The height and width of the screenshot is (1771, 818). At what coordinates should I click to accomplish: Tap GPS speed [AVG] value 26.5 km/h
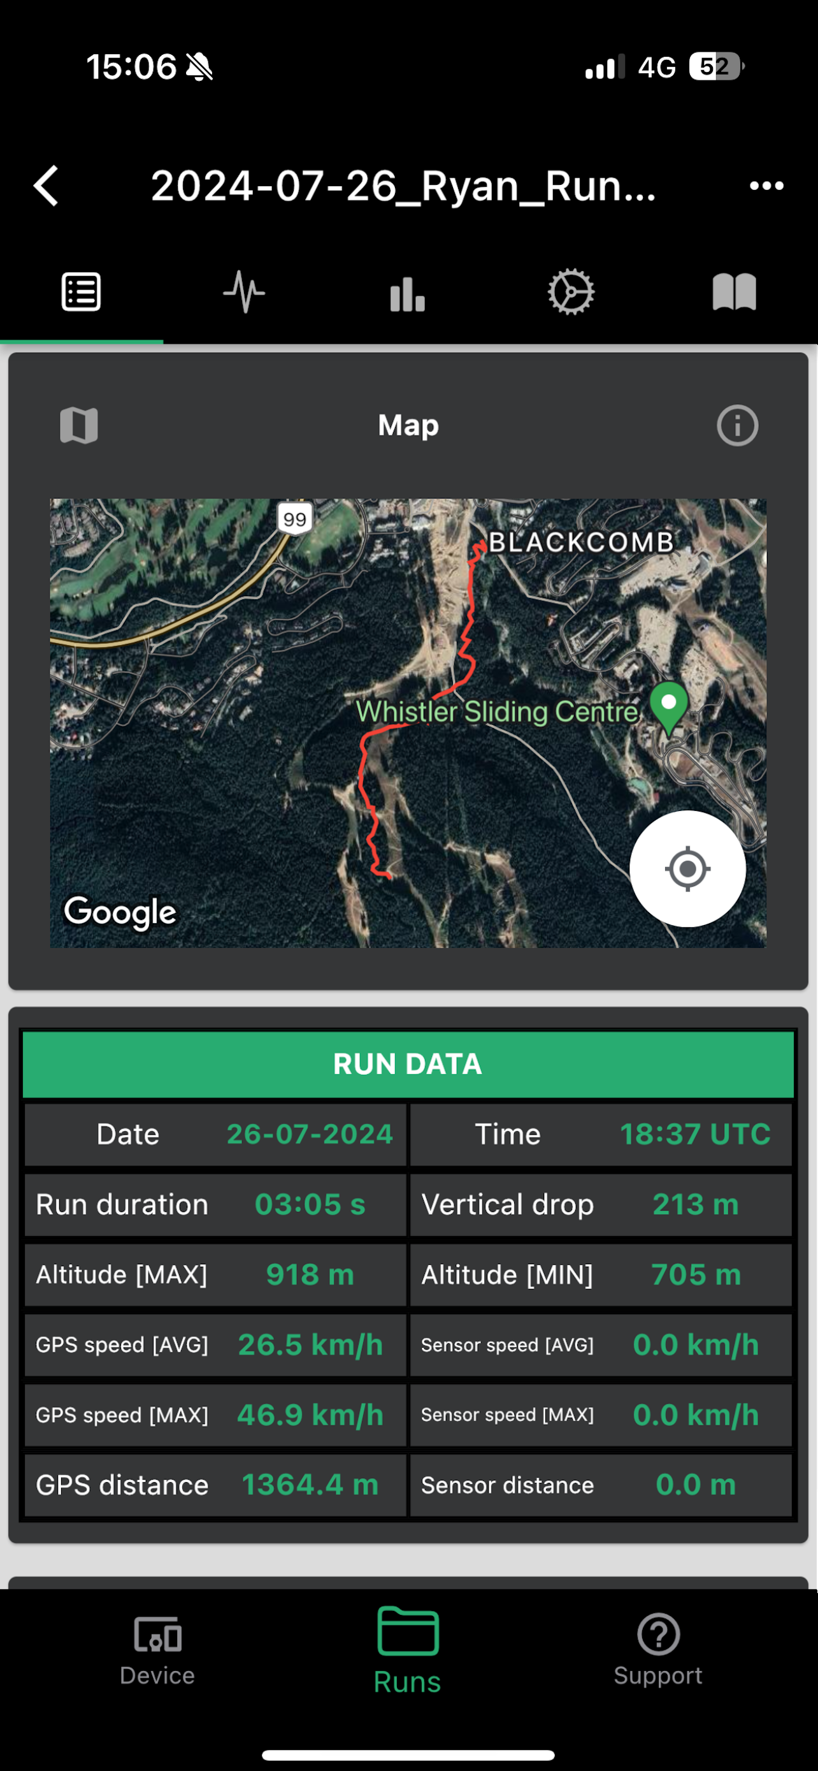(x=310, y=1345)
